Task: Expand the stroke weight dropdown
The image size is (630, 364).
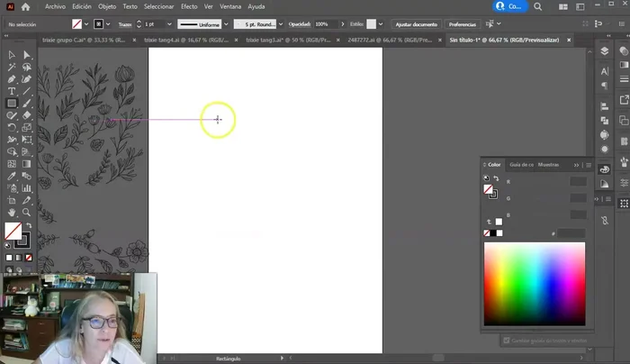Action: [169, 24]
